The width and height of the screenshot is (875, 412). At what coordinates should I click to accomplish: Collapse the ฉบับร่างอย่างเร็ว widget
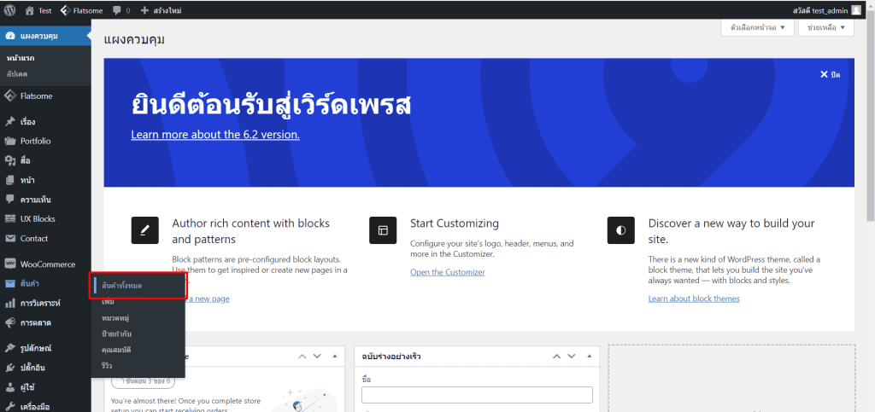click(x=590, y=357)
